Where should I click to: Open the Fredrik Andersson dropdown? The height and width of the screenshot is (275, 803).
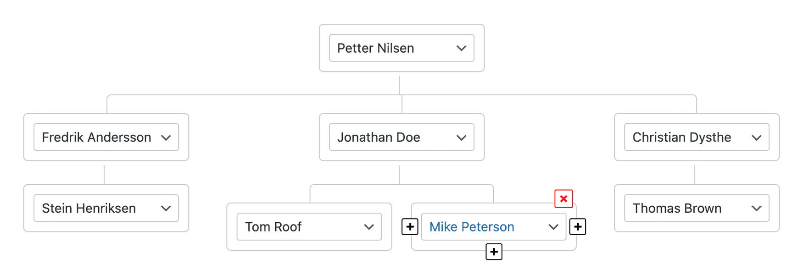(x=106, y=137)
